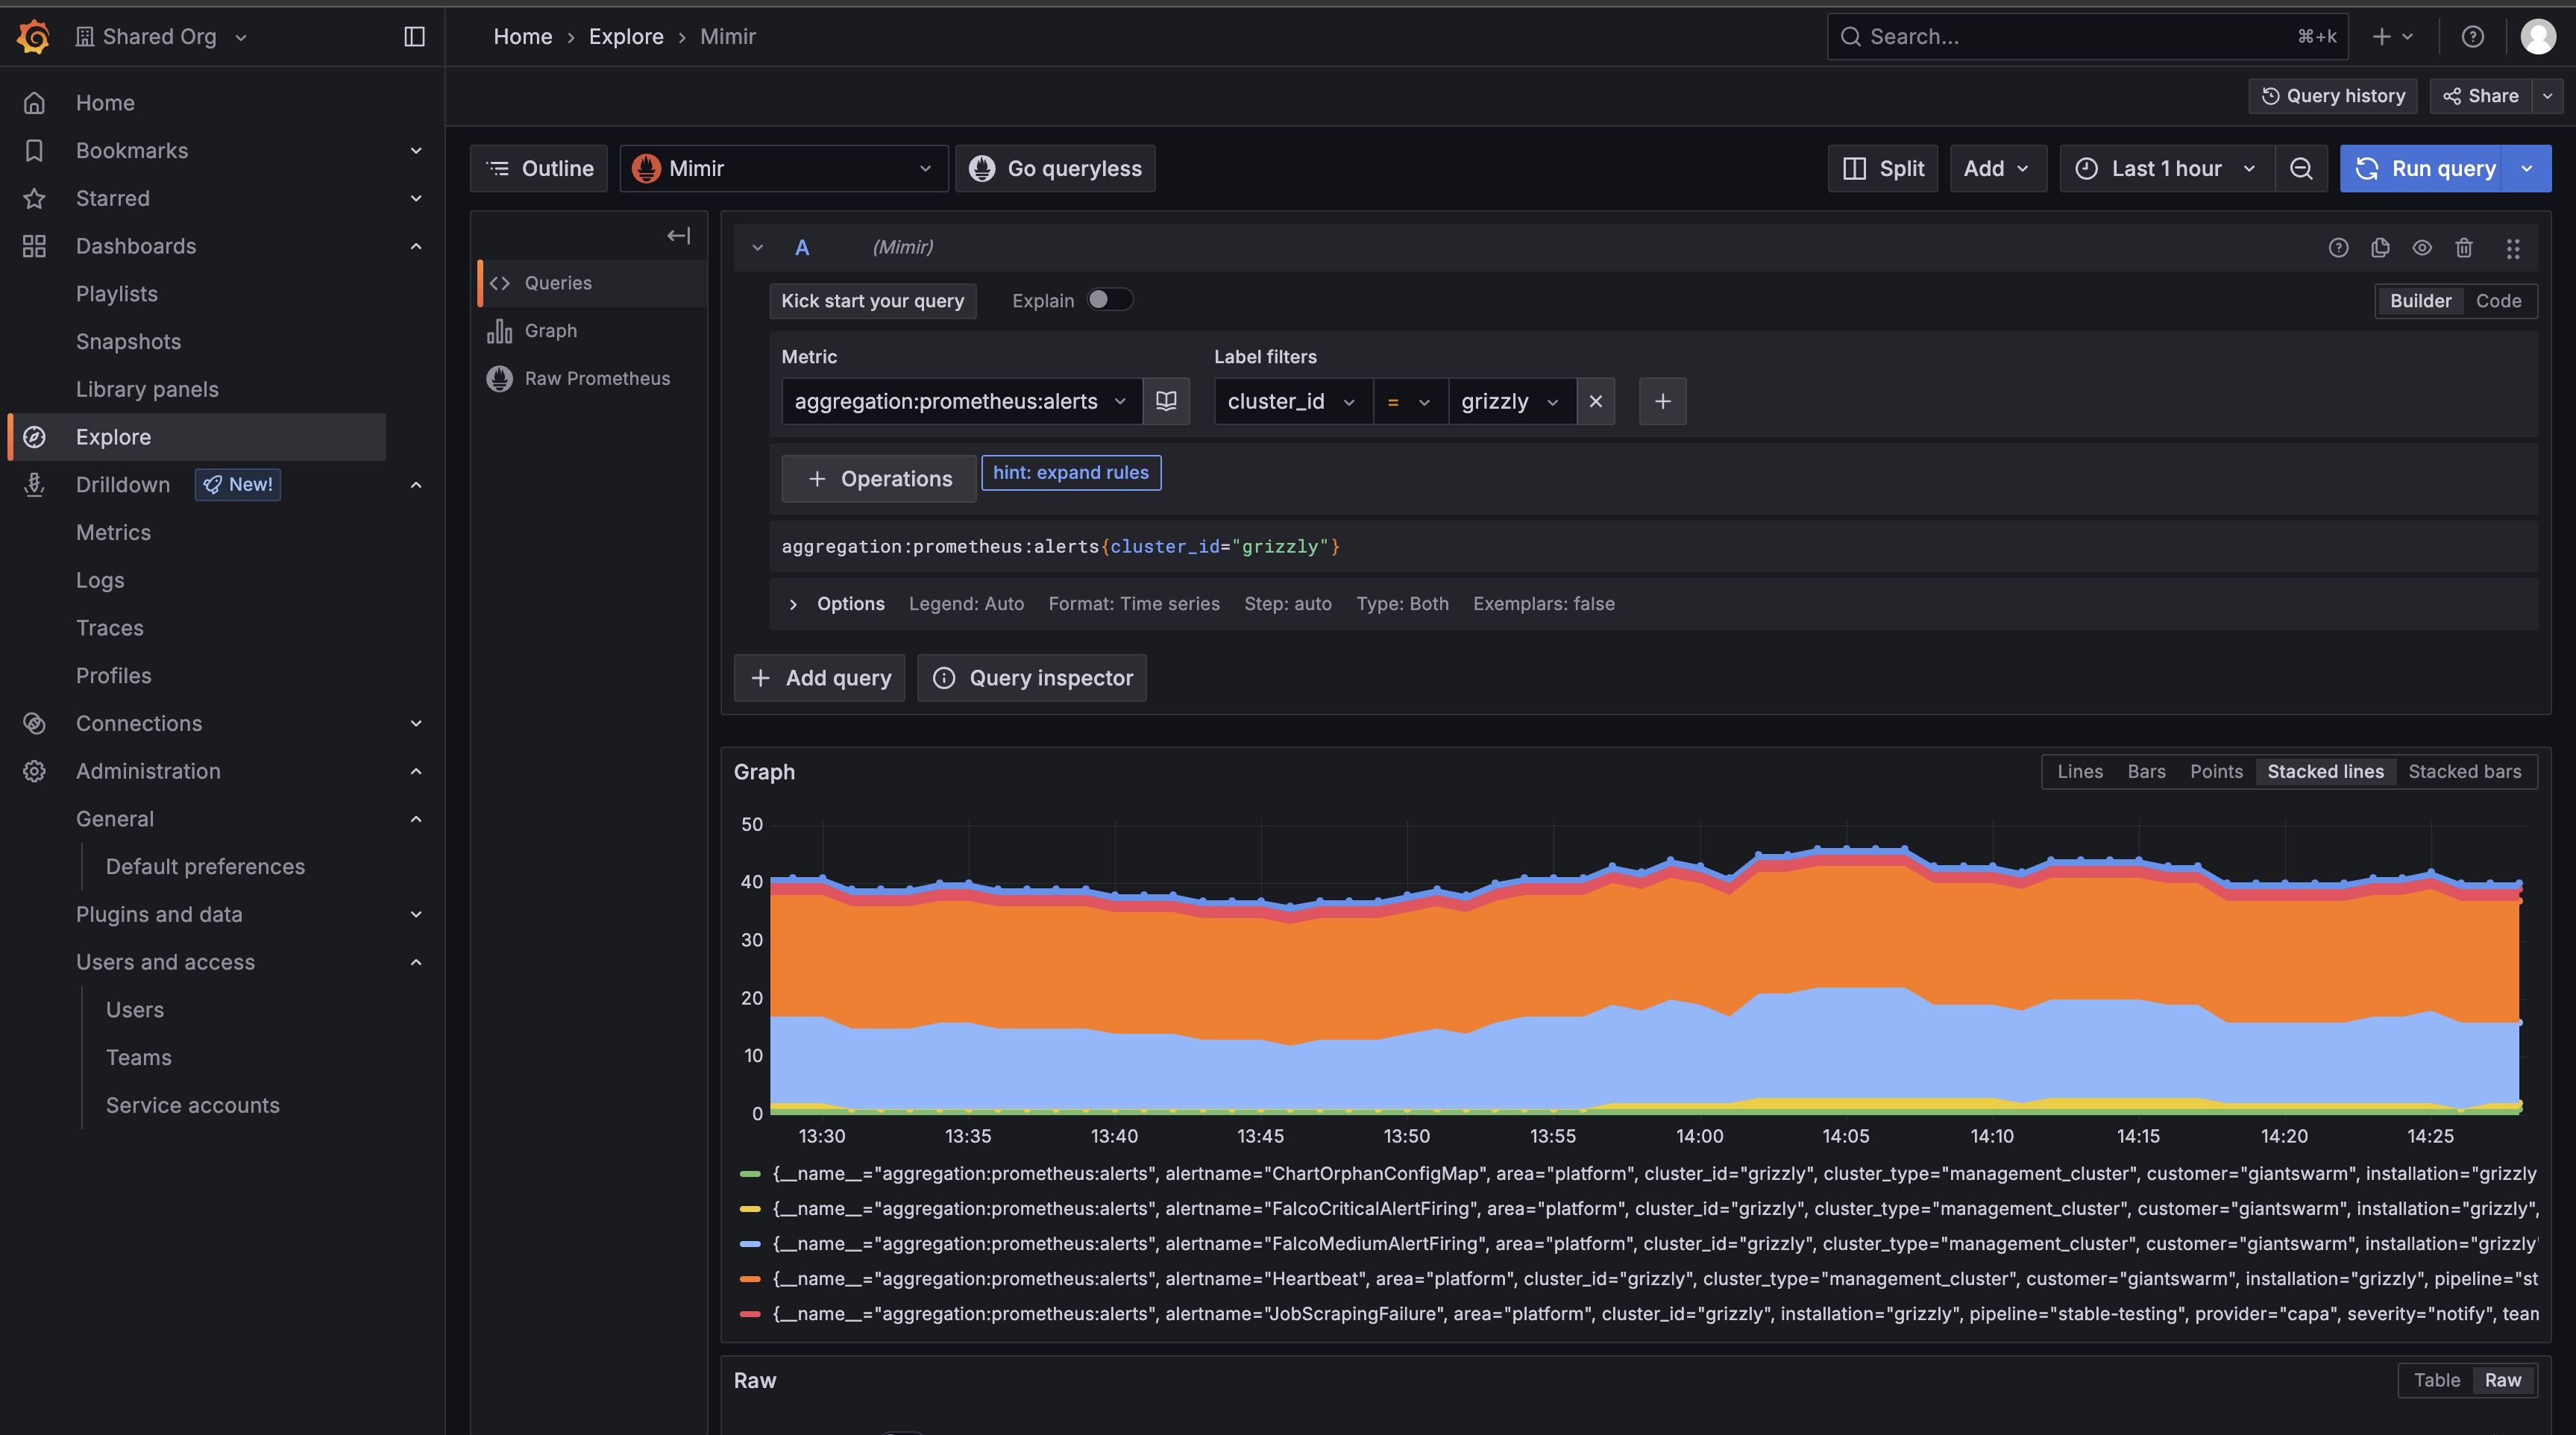Toggle the Explain switch on
This screenshot has width=2576, height=1435.
click(1109, 300)
